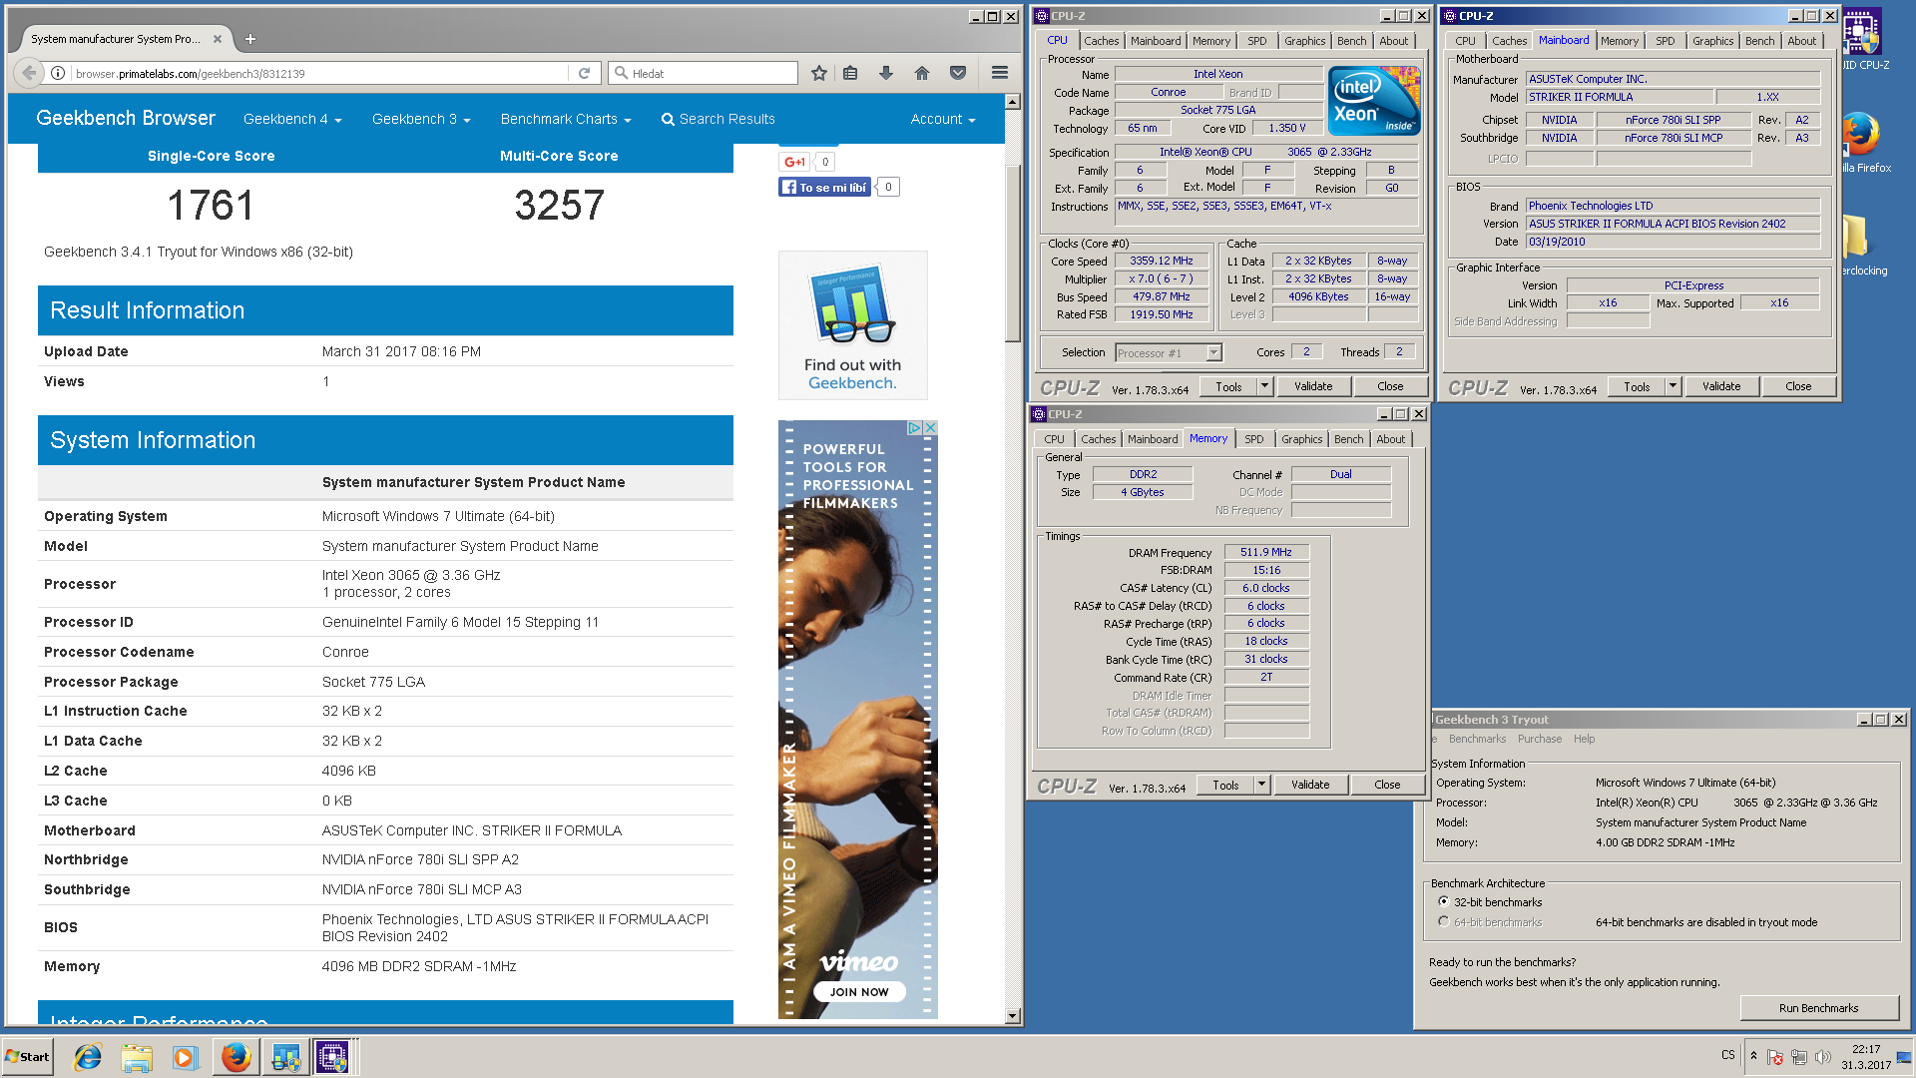Click JOIN NOW on the Vimeo ad

point(859,992)
